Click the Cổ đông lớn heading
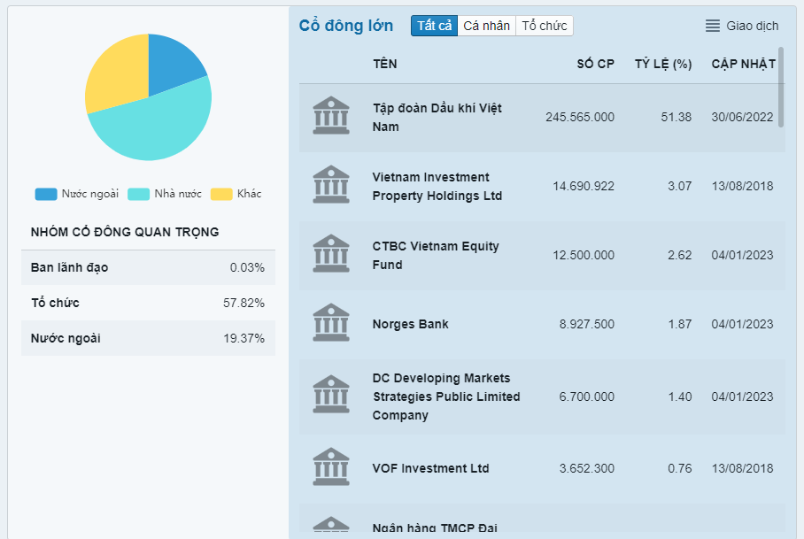 click(346, 26)
